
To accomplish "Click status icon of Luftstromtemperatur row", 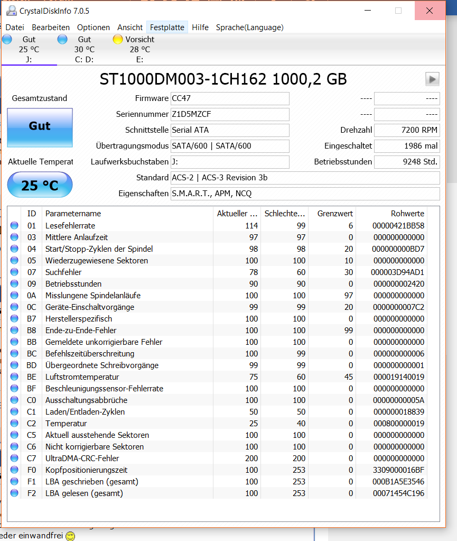I will pos(14,377).
